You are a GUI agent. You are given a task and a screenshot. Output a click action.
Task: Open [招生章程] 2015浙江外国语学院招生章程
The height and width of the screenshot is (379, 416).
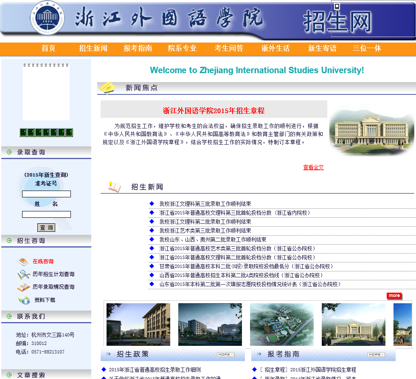308,370
